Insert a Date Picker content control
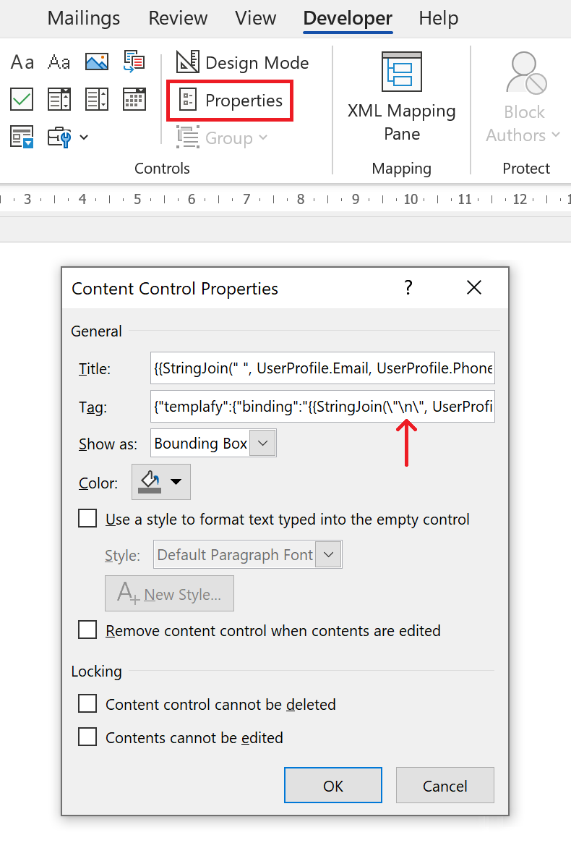Image resolution: width=571 pixels, height=843 pixels. [134, 99]
